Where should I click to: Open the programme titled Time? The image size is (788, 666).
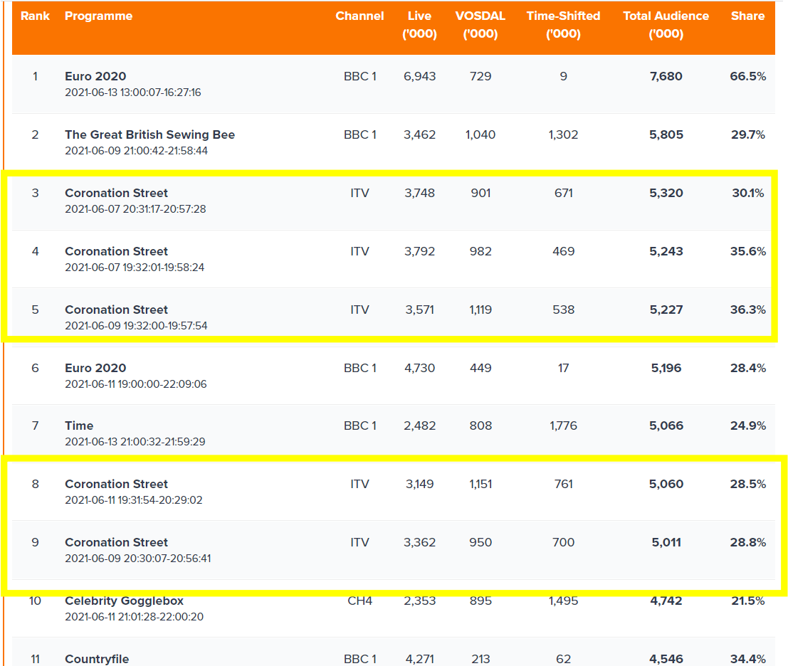(79, 425)
